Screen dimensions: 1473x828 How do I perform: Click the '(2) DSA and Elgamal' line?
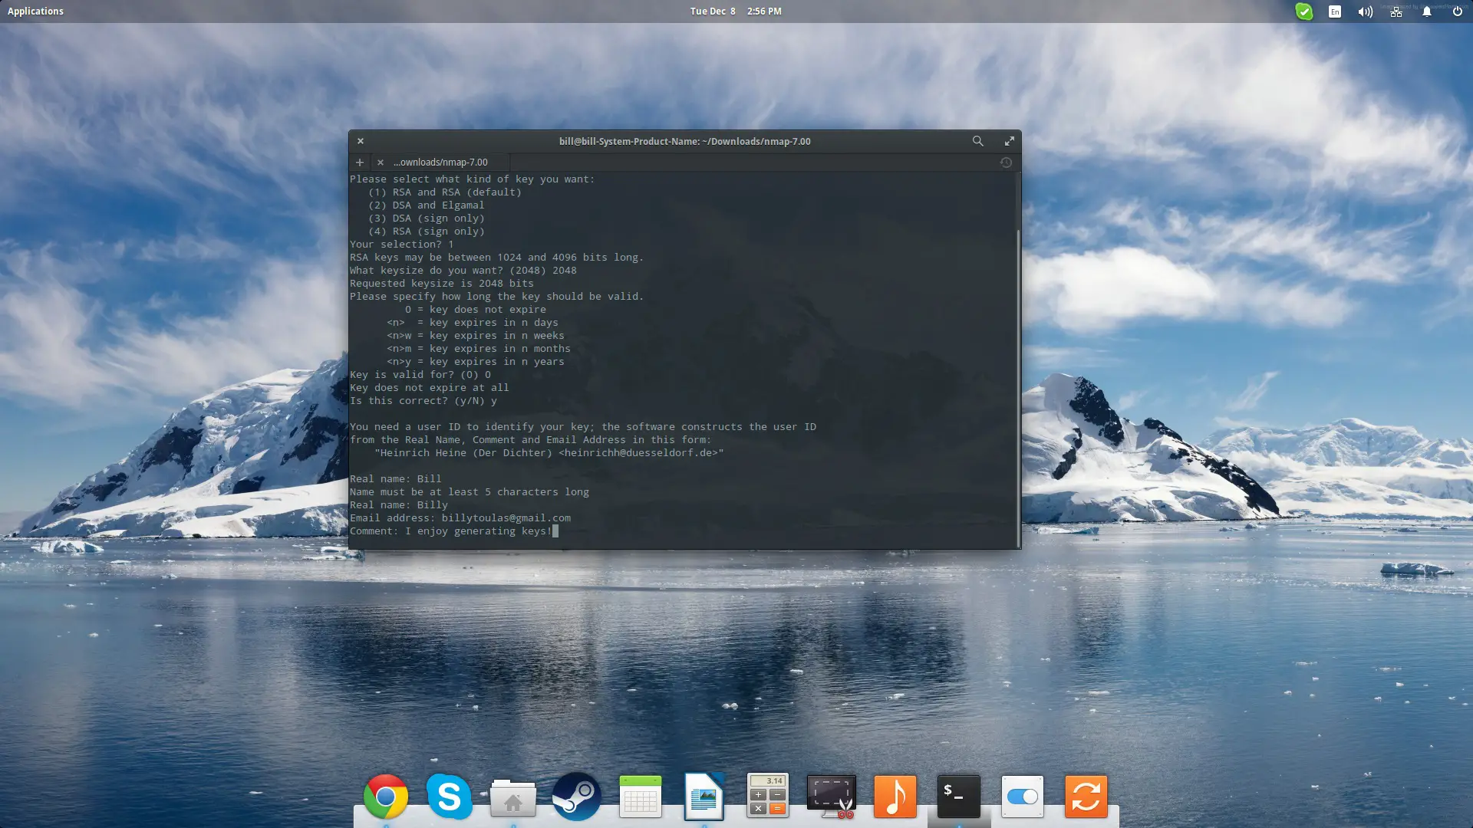[x=427, y=205]
